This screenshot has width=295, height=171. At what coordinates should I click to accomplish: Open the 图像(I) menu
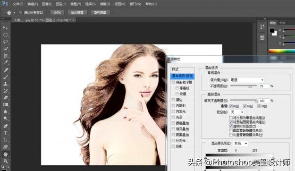click(x=47, y=4)
